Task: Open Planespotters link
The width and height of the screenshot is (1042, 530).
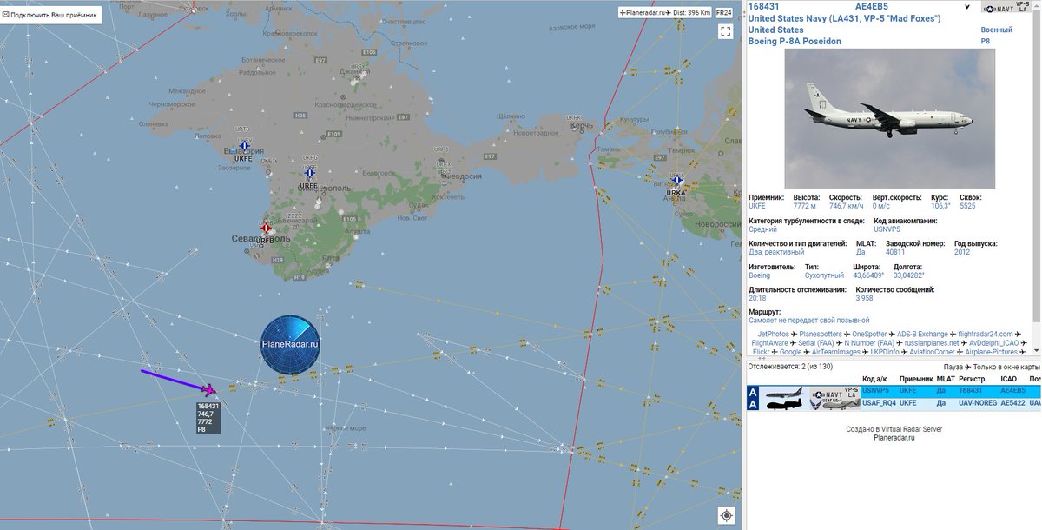Action: [x=821, y=334]
